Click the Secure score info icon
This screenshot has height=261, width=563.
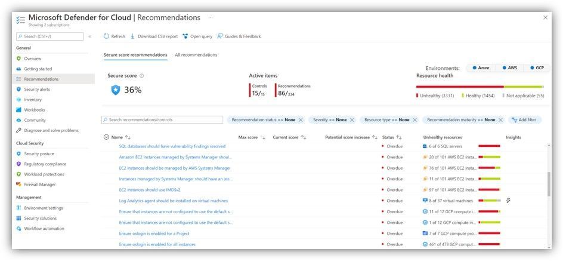coord(141,76)
